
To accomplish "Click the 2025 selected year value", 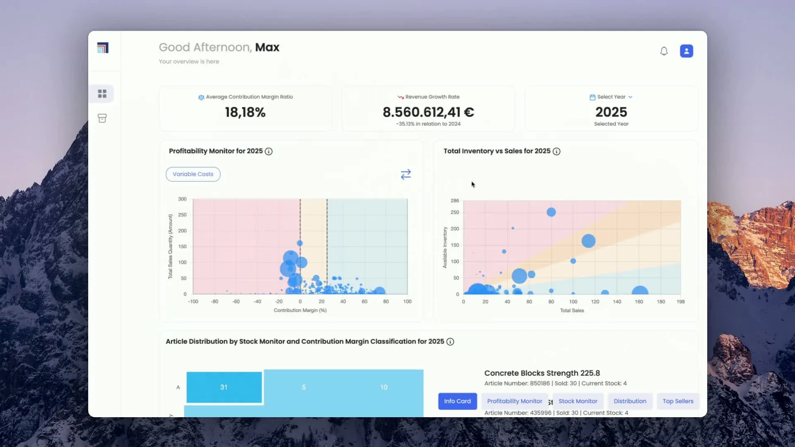I will tap(611, 112).
